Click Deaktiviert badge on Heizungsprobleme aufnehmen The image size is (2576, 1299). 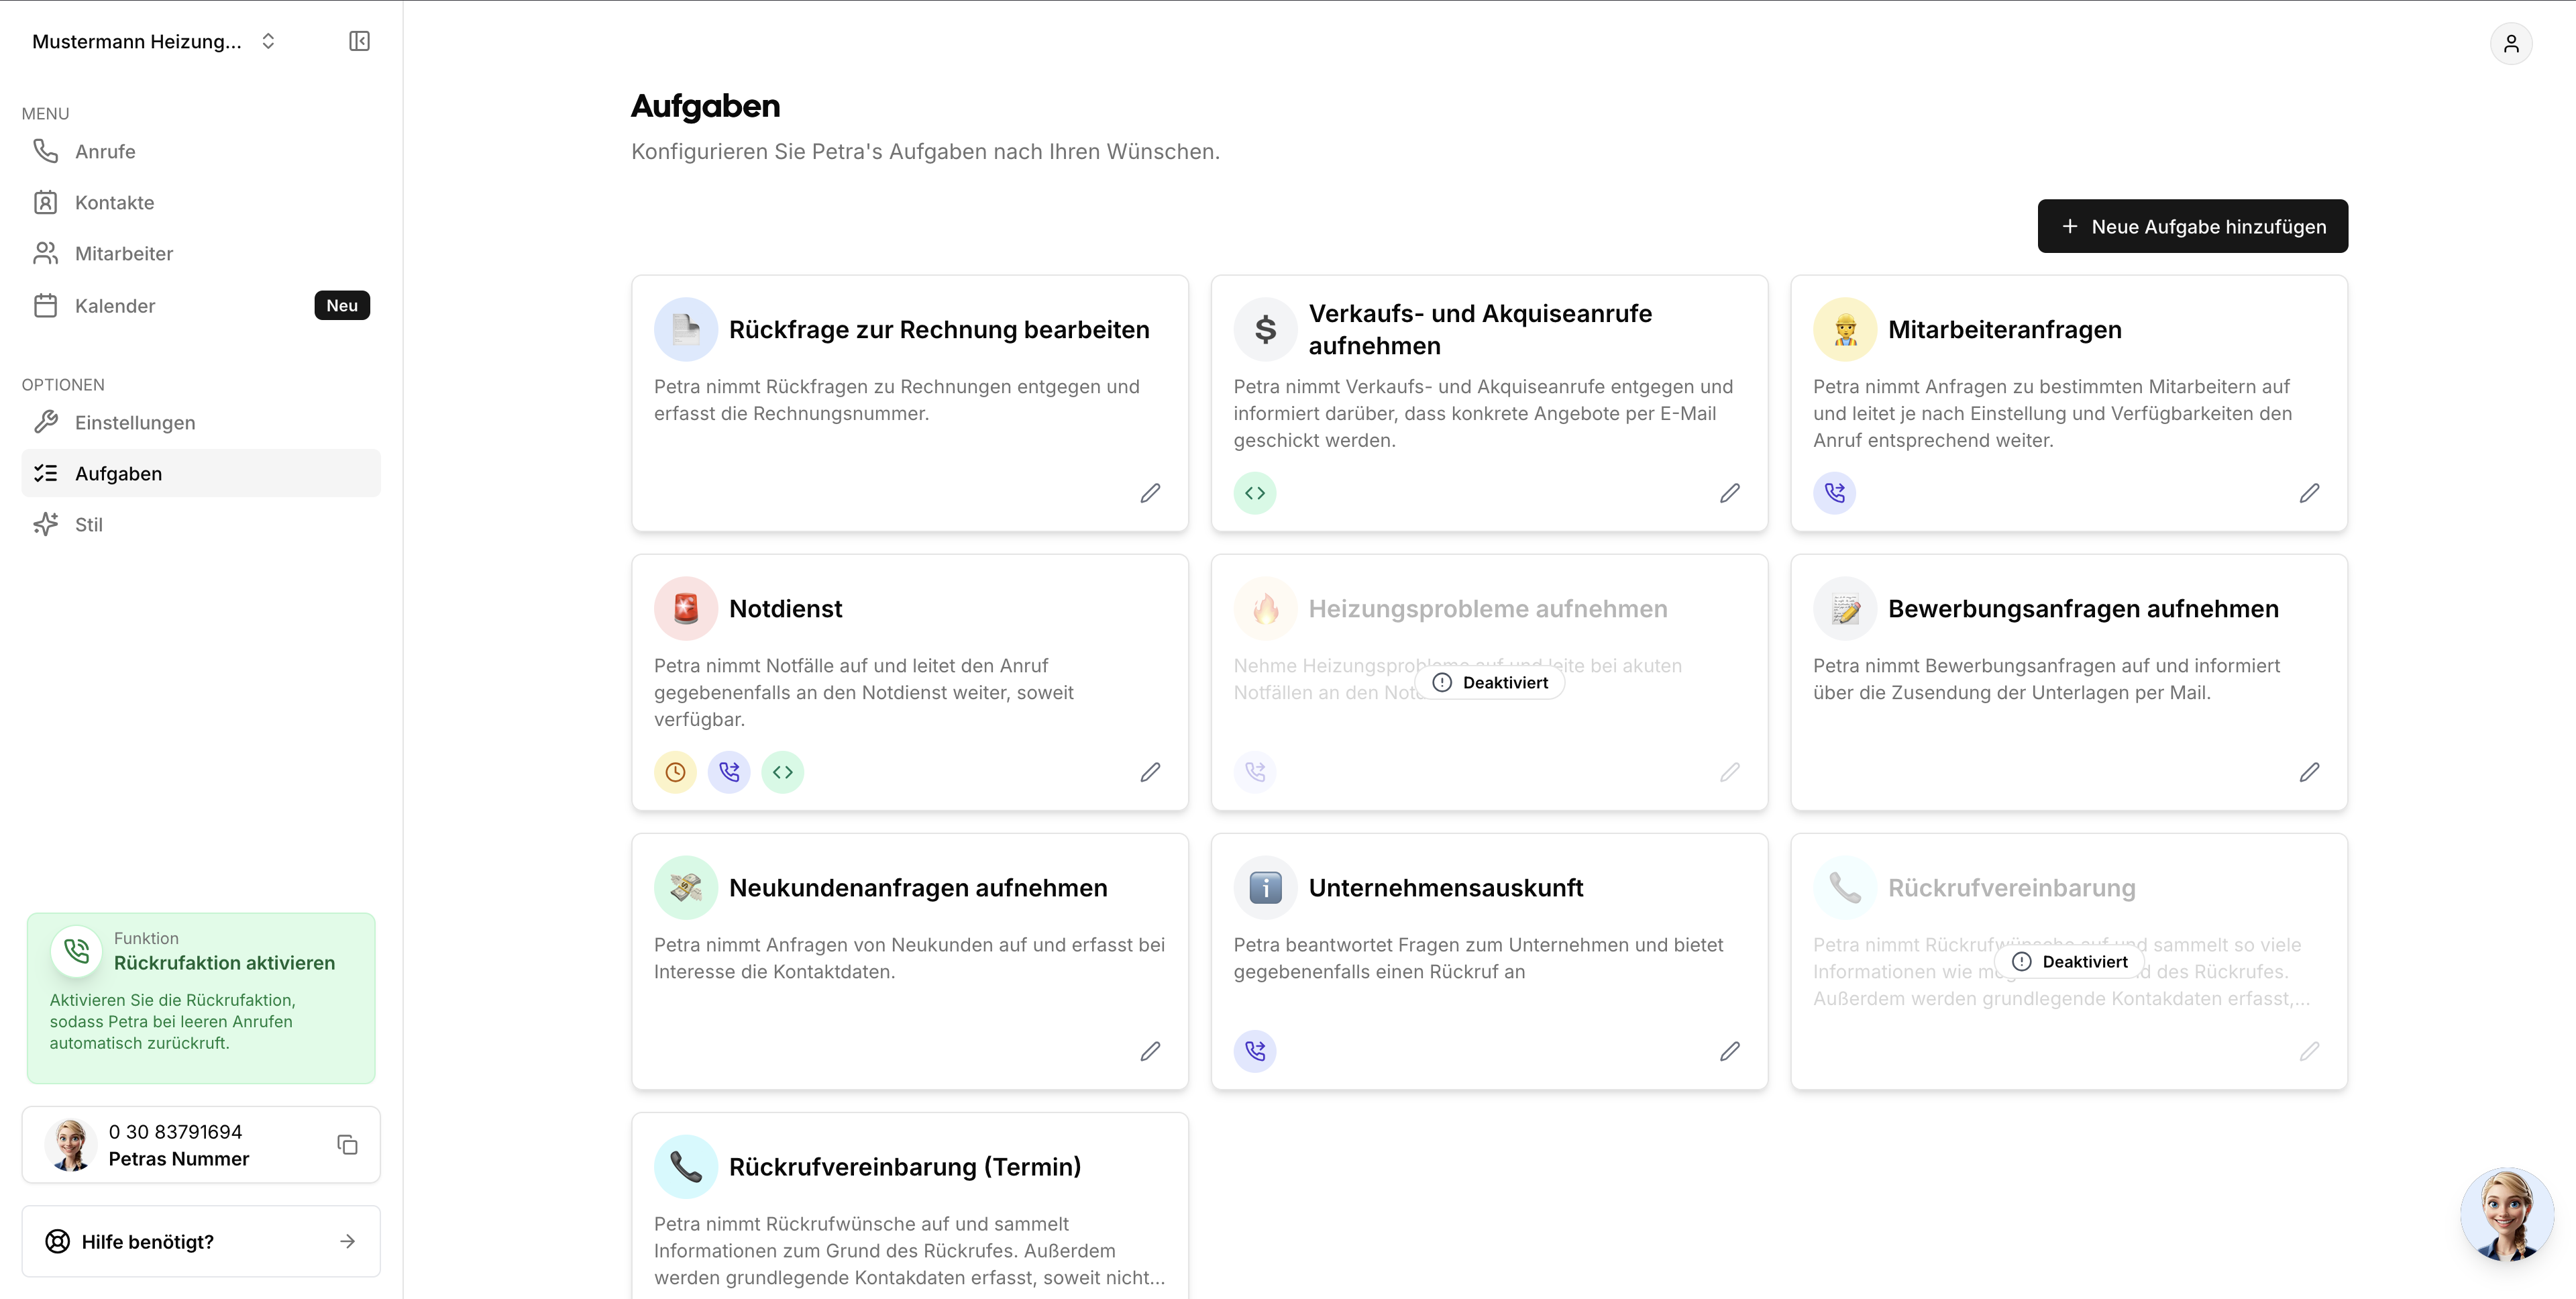point(1490,683)
